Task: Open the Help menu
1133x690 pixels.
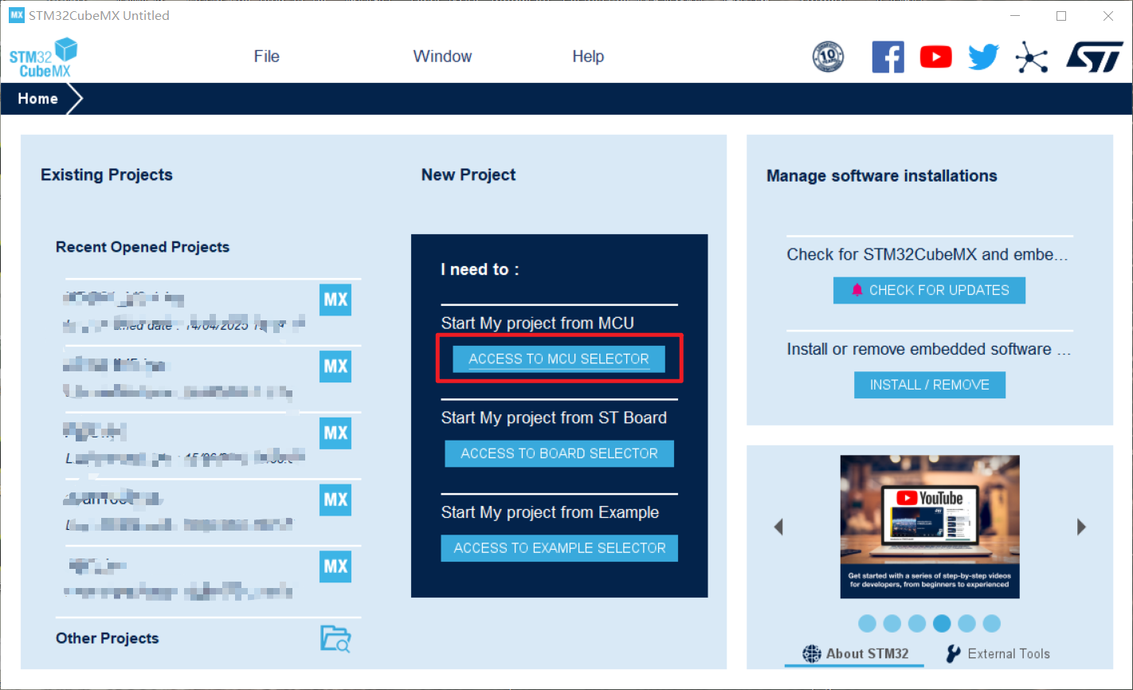Action: pos(588,57)
